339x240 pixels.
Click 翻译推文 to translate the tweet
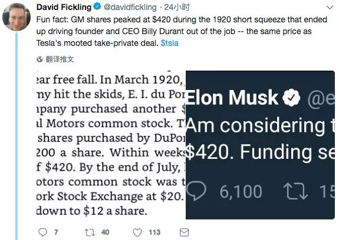[x=60, y=59]
